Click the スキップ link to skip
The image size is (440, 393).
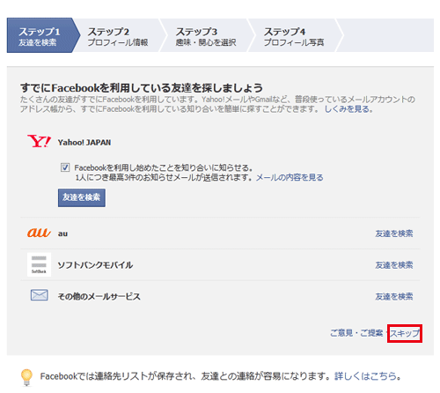coord(405,333)
